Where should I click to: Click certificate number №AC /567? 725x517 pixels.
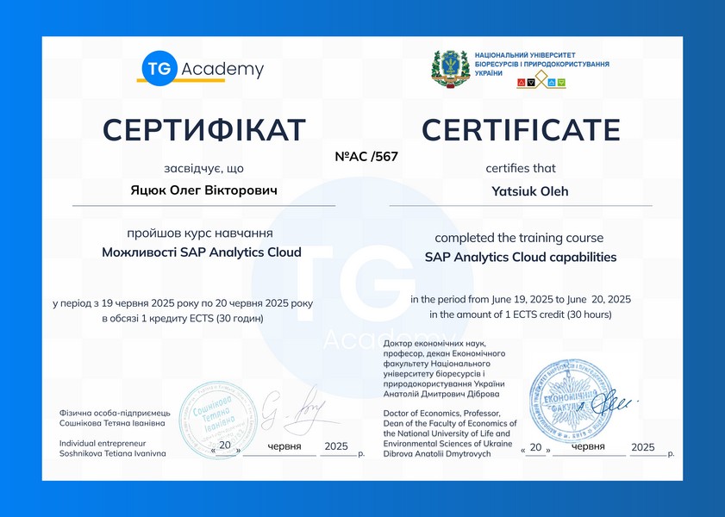pyautogui.click(x=366, y=157)
